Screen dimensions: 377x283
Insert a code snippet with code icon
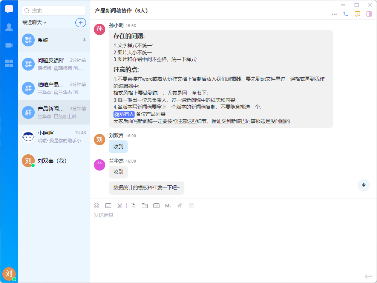(156, 206)
